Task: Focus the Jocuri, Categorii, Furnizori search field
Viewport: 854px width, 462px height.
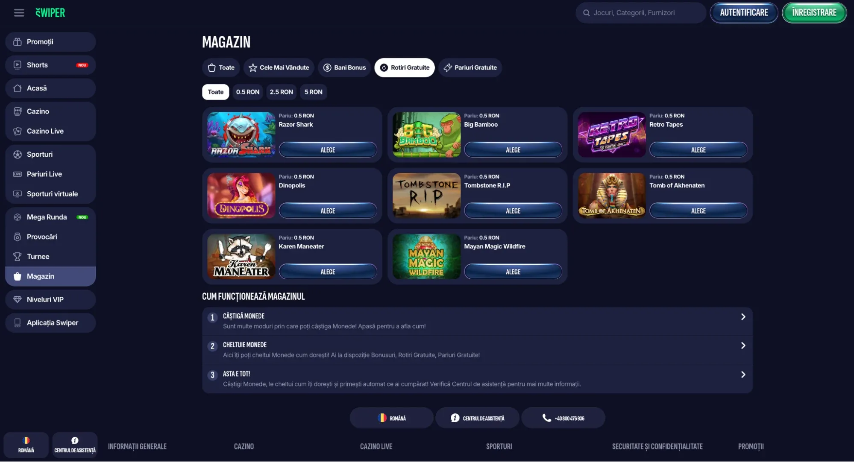Action: [641, 13]
